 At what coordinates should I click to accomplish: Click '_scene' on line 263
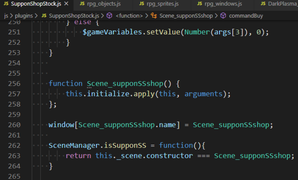[129, 156]
